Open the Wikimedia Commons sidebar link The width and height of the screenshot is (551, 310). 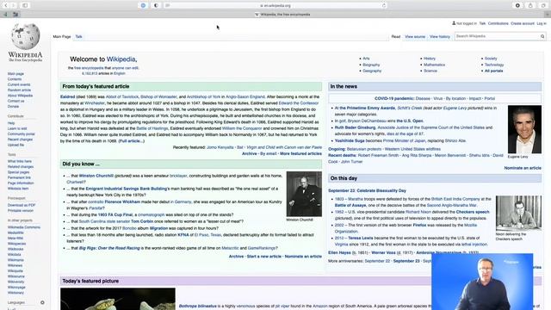click(24, 227)
